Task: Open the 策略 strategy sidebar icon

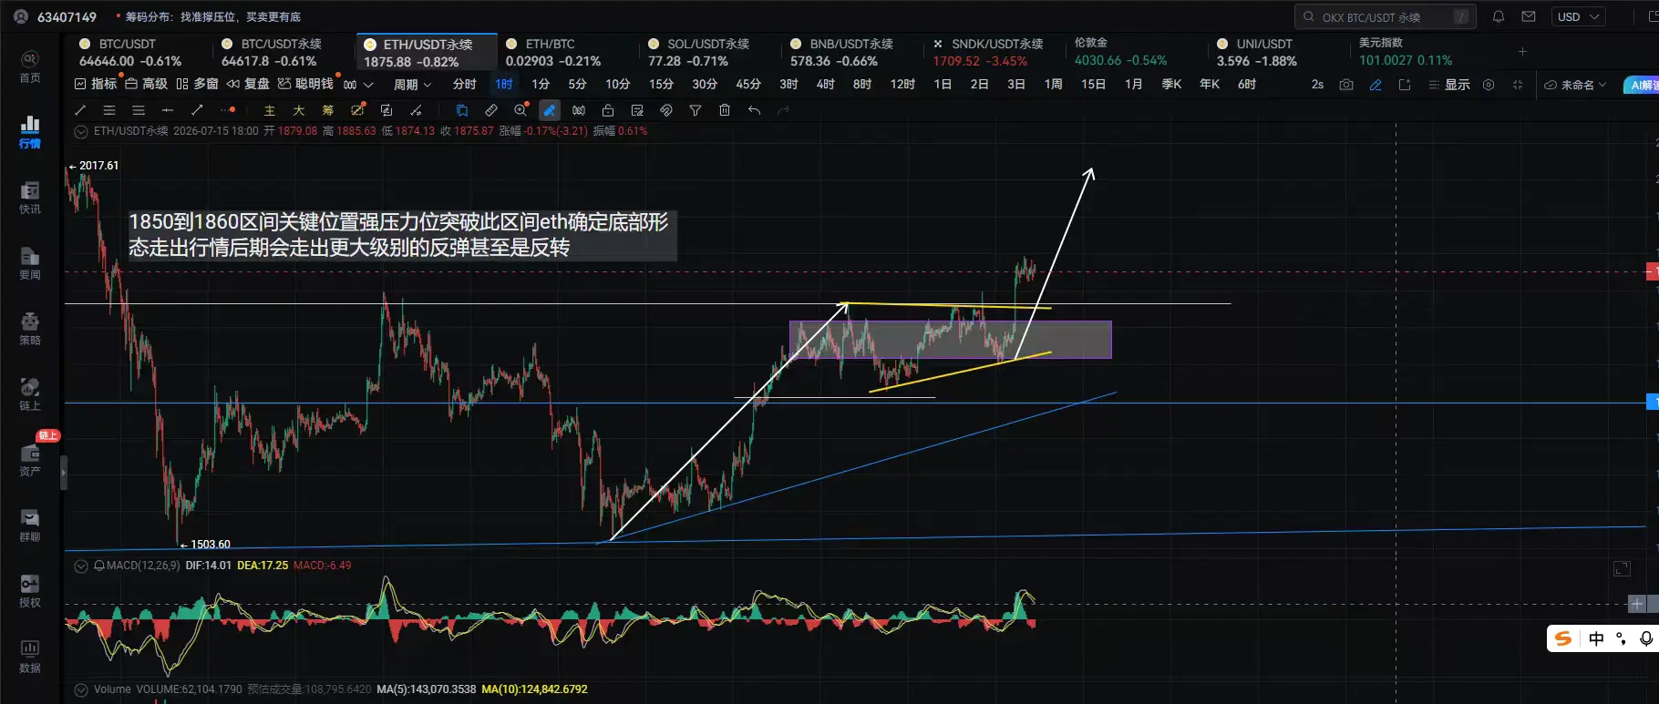Action: click(30, 328)
